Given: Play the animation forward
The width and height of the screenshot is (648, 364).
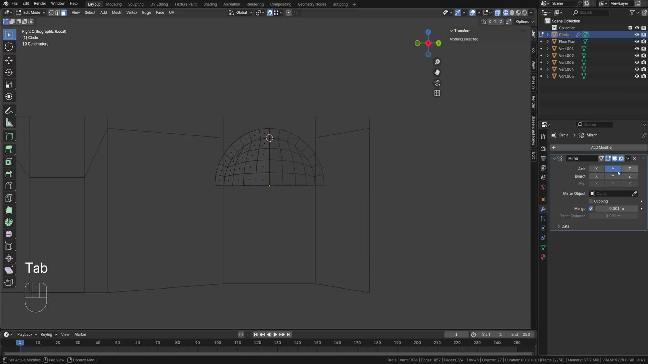Looking at the screenshot, I should pos(275,335).
